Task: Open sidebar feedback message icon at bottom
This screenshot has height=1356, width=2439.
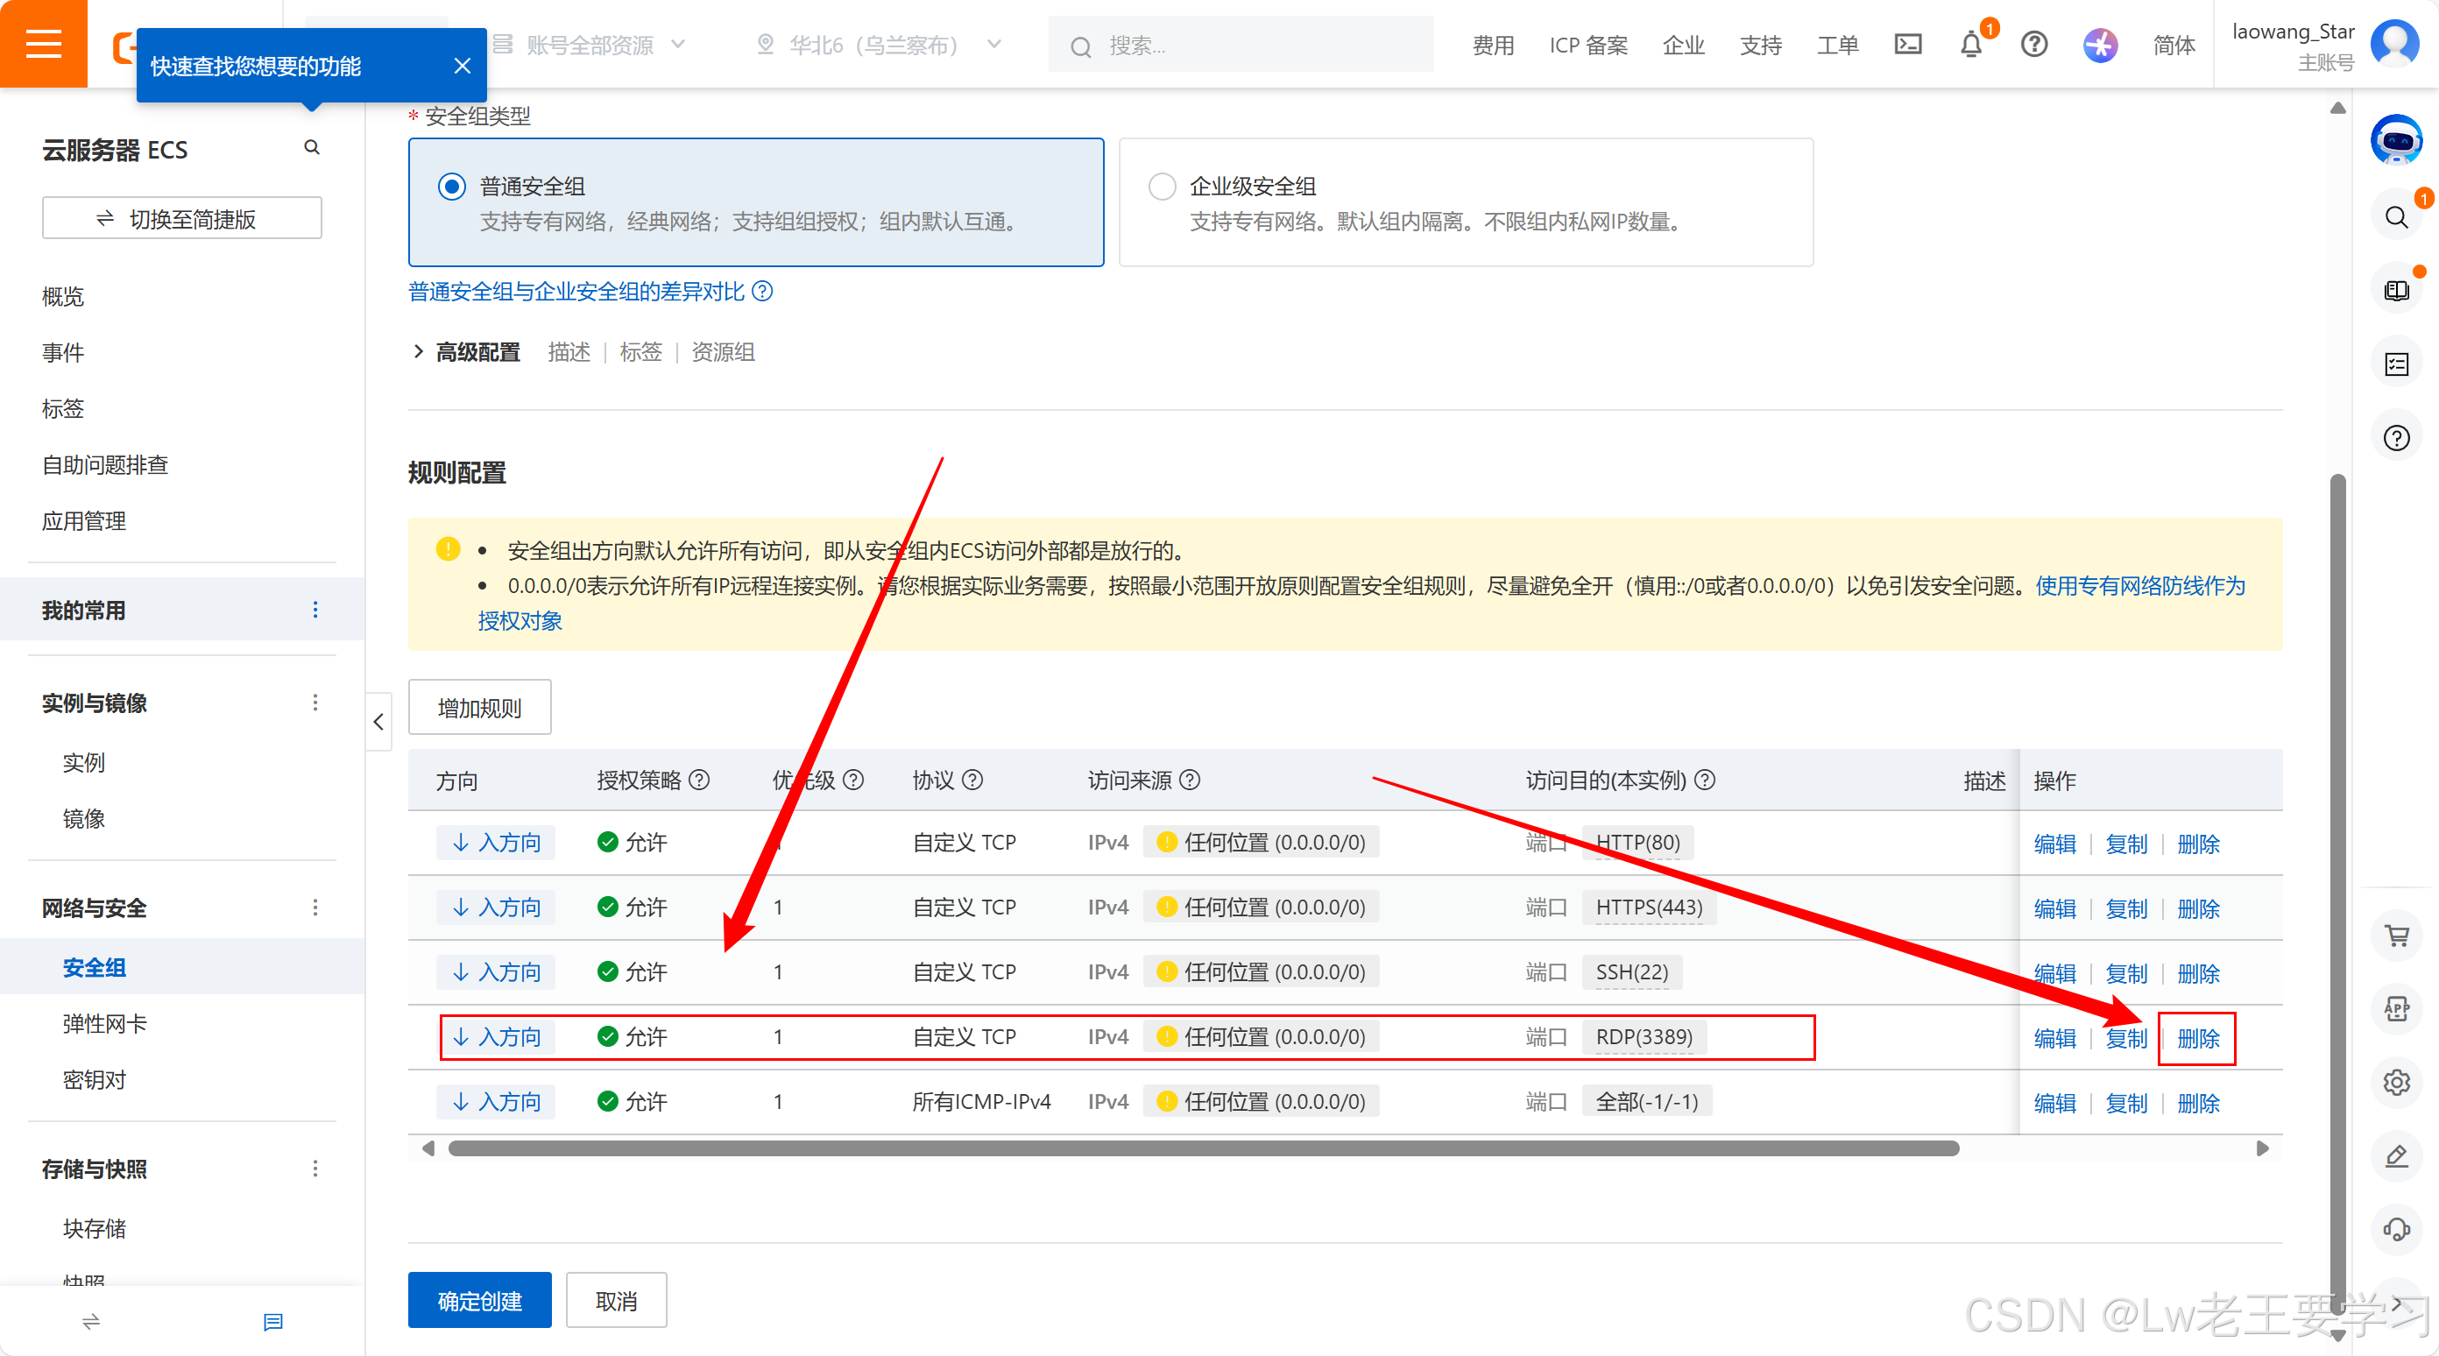Action: pyautogui.click(x=272, y=1322)
